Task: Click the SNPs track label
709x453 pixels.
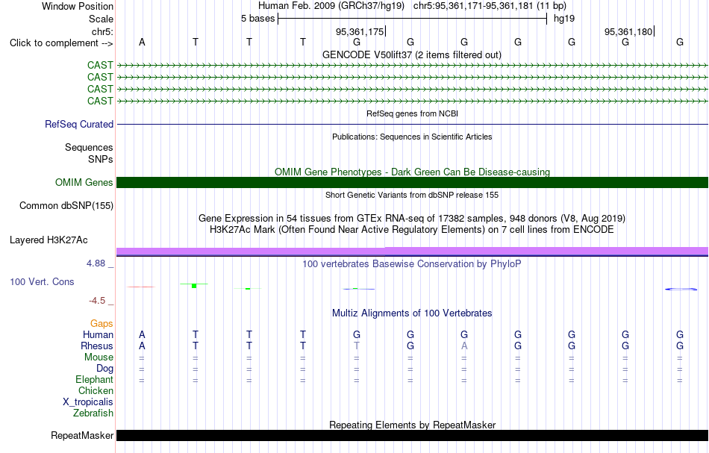Action: pyautogui.click(x=101, y=159)
